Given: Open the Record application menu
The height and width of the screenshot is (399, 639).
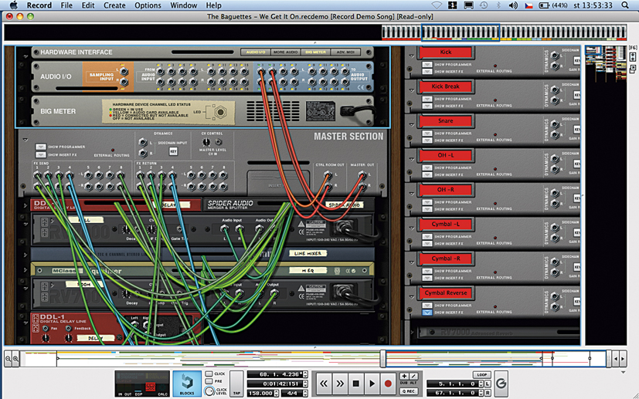Looking at the screenshot, I should tap(39, 5).
